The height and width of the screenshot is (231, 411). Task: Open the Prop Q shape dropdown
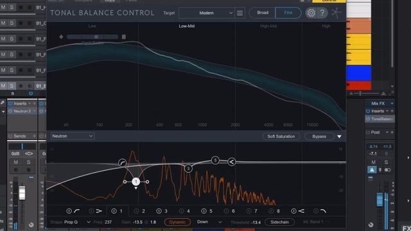click(x=77, y=222)
